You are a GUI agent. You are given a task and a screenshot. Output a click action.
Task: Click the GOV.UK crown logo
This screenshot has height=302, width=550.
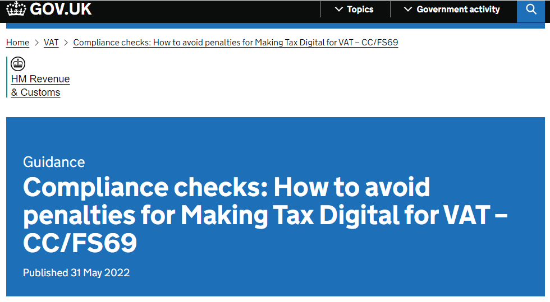coord(16,9)
